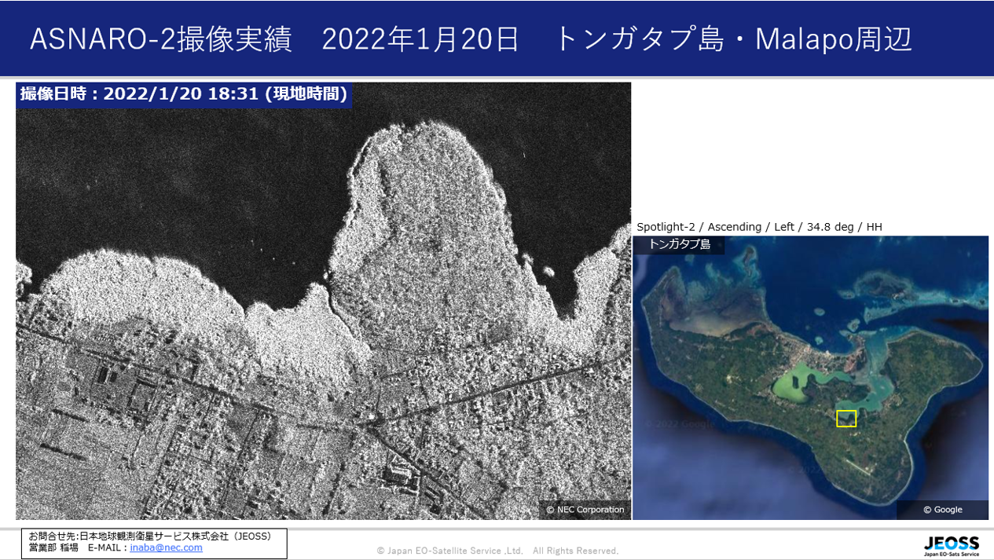Select the 営業部 稲場 contact name text
The image size is (994, 560).
[x=53, y=547]
